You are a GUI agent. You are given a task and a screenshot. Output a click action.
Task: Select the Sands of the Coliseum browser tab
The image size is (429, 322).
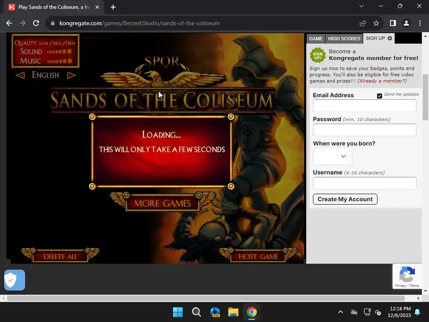(54, 7)
